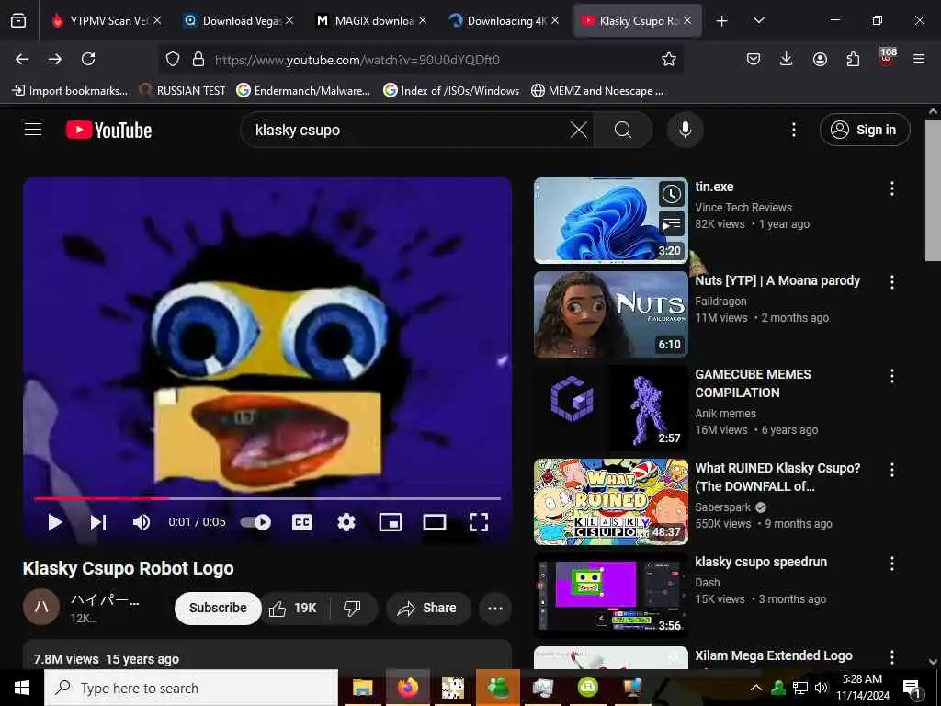Go back to previous page
Viewport: 941px width, 706px height.
22,59
